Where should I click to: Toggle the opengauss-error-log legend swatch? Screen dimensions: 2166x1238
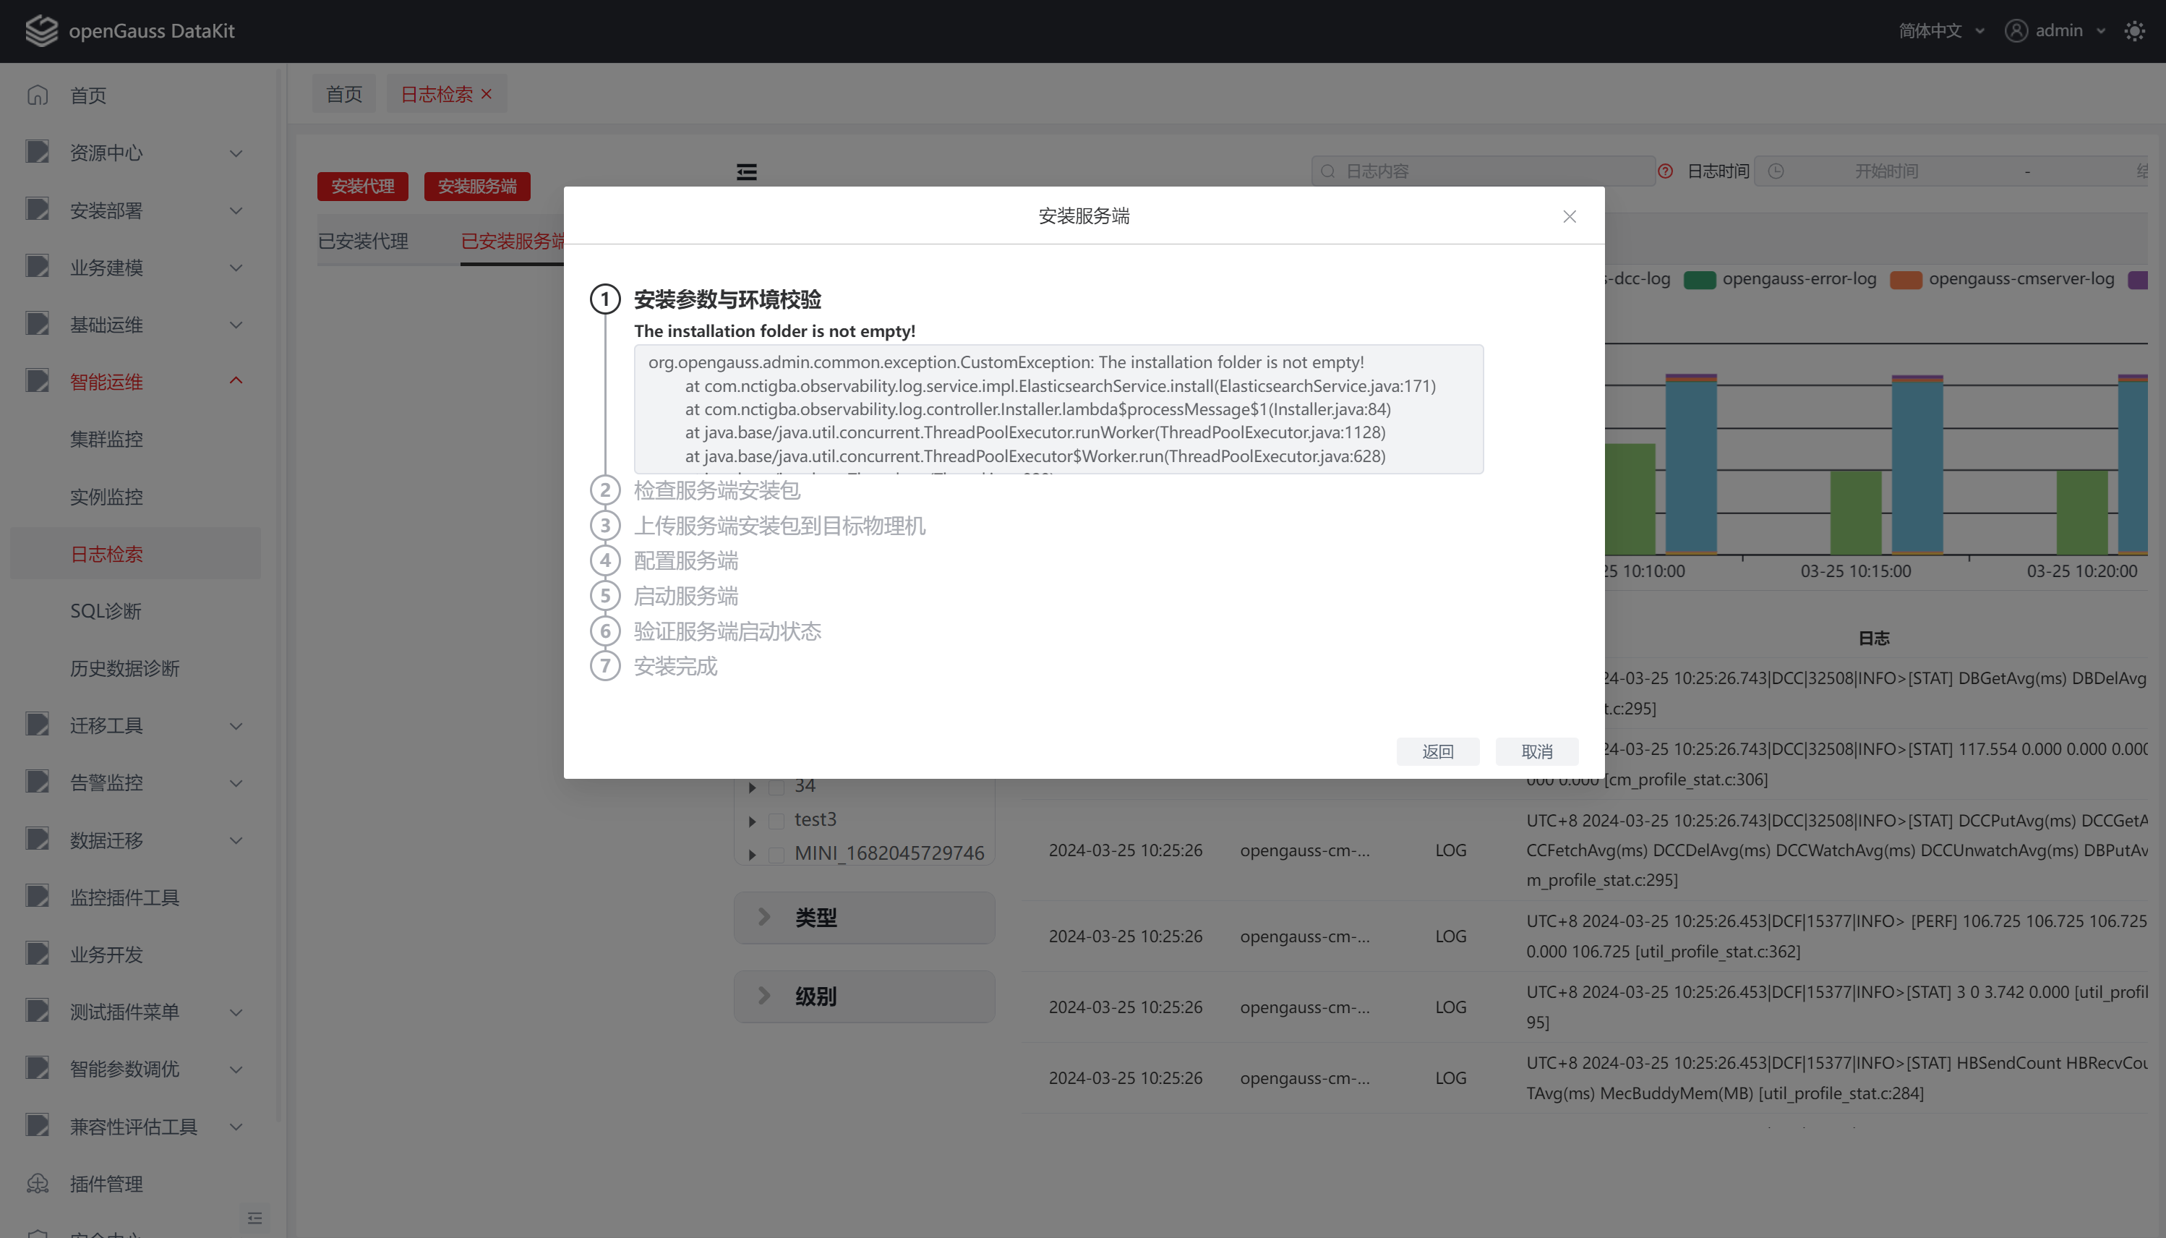(x=1699, y=280)
